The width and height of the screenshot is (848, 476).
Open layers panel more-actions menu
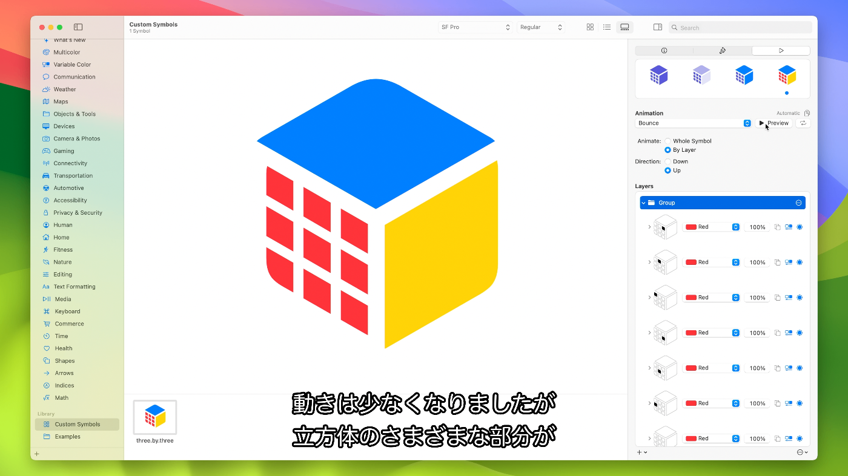pos(803,452)
